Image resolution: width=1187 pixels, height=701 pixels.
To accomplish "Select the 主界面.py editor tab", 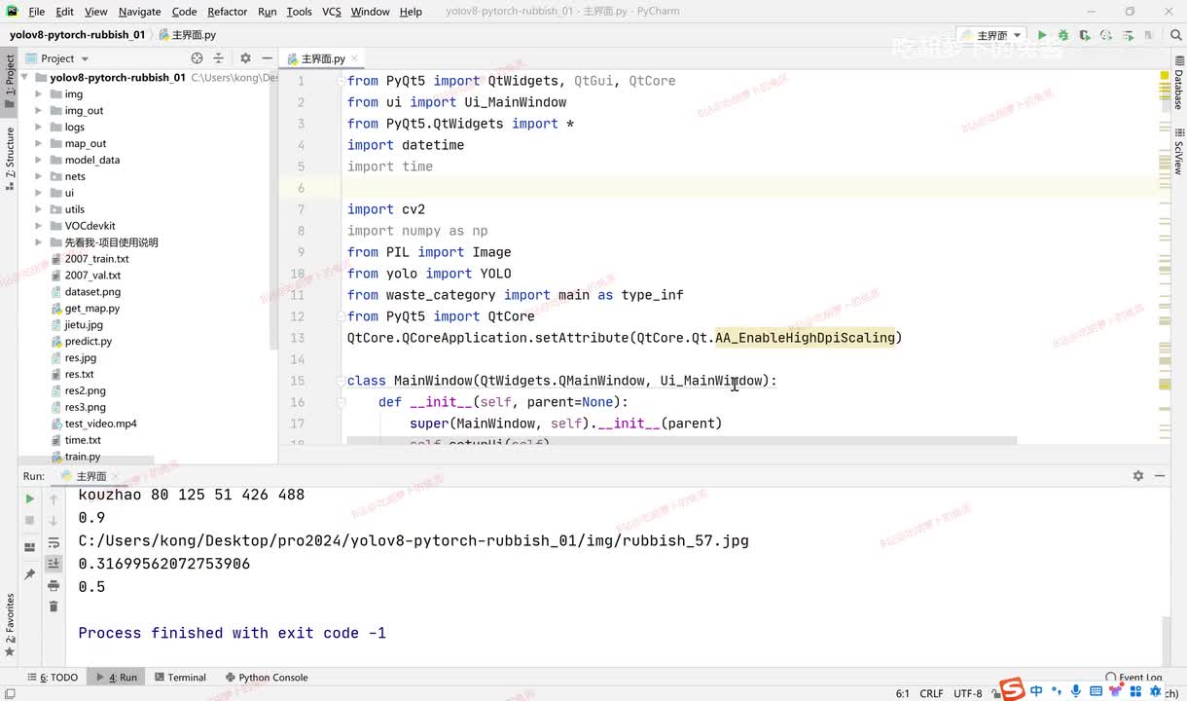I will (x=323, y=58).
